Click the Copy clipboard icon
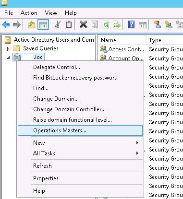The image size is (183, 199). click(x=69, y=25)
